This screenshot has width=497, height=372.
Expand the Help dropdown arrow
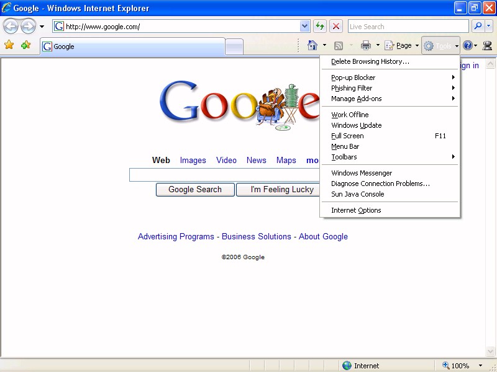(x=475, y=45)
